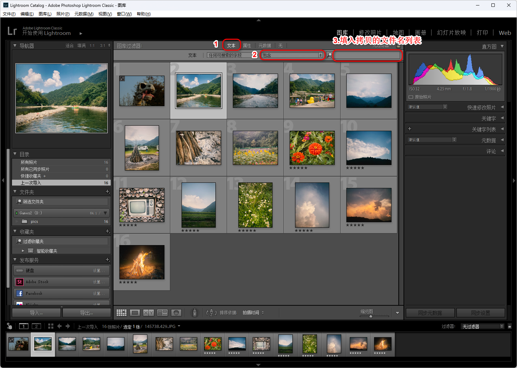Click the 导出 button
This screenshot has width=517, height=368.
coord(87,313)
